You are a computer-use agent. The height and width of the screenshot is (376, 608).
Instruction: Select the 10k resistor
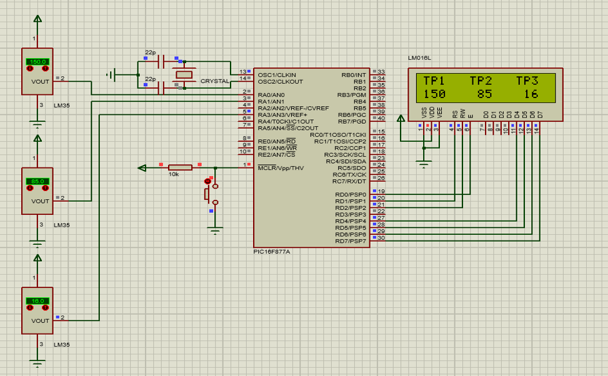click(x=181, y=167)
